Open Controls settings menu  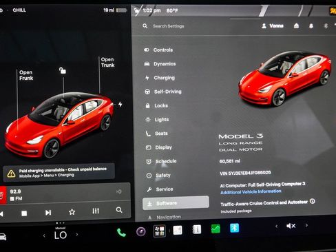point(158,50)
